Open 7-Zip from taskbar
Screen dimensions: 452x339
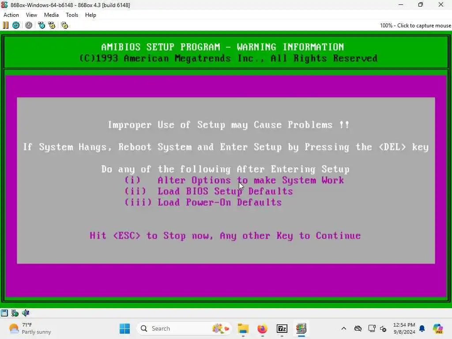pyautogui.click(x=282, y=328)
